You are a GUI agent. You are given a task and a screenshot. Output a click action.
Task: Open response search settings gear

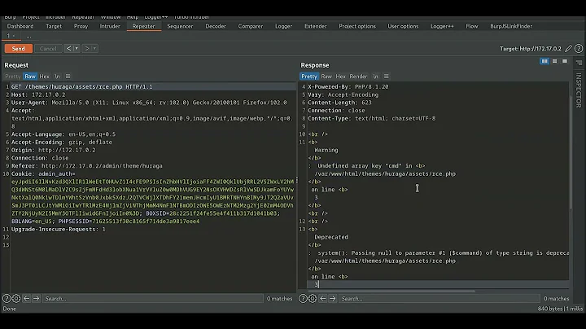click(x=313, y=298)
